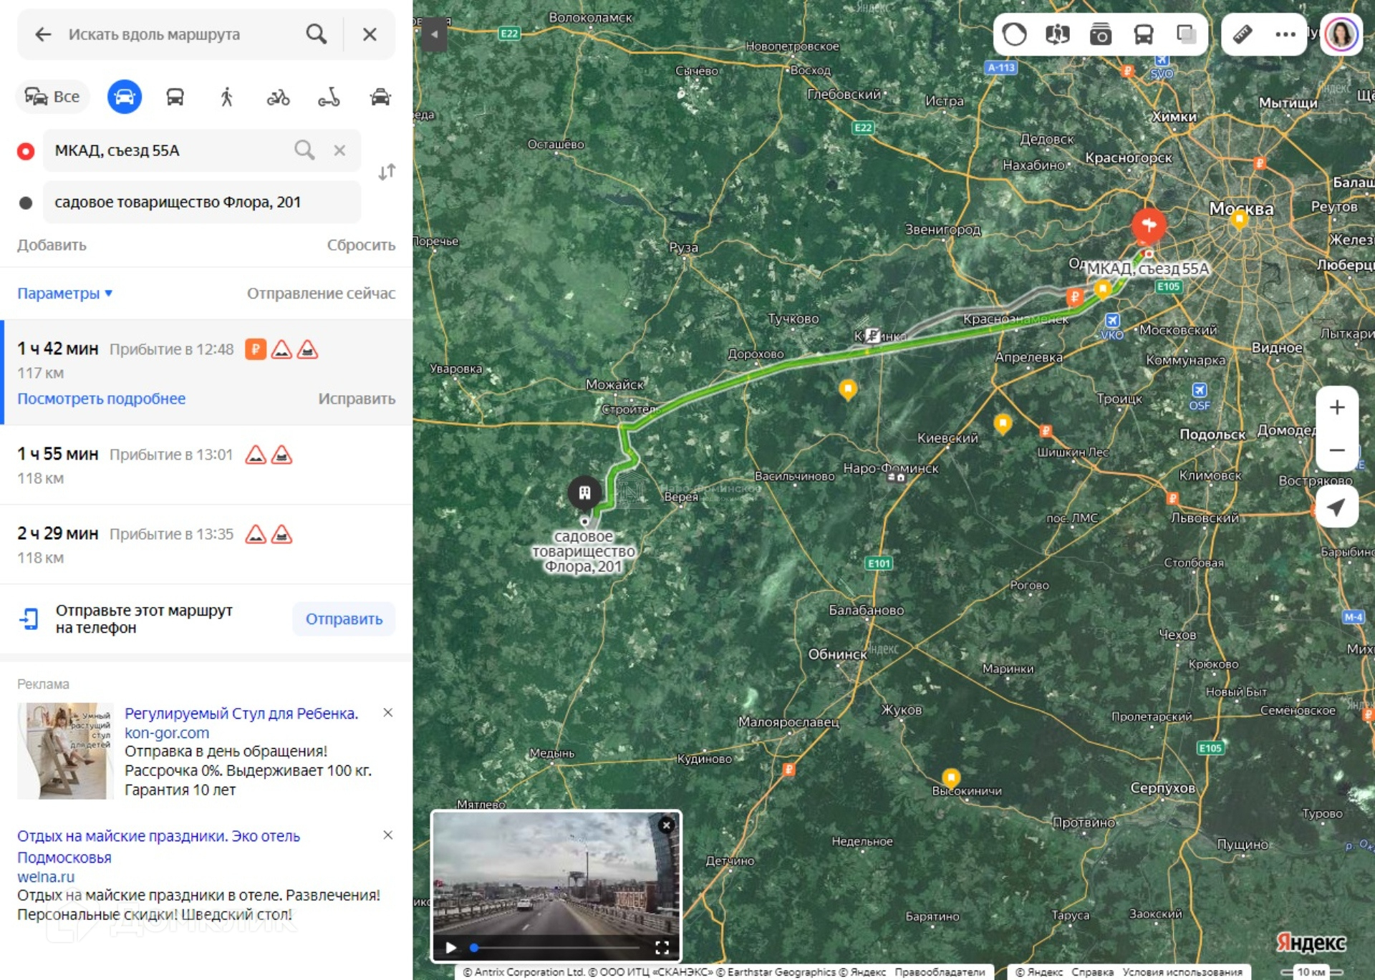
Task: Switch to public transport bus mode
Action: tap(175, 97)
